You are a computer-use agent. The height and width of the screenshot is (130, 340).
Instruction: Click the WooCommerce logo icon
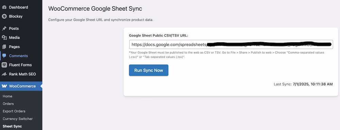point(4,86)
